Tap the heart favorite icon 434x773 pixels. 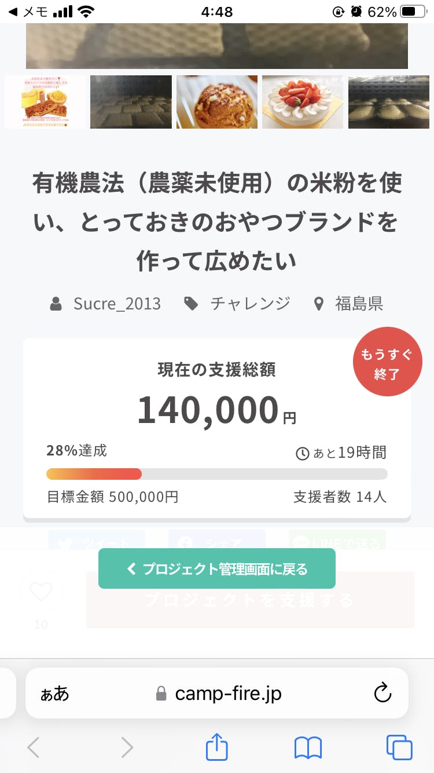(x=41, y=592)
